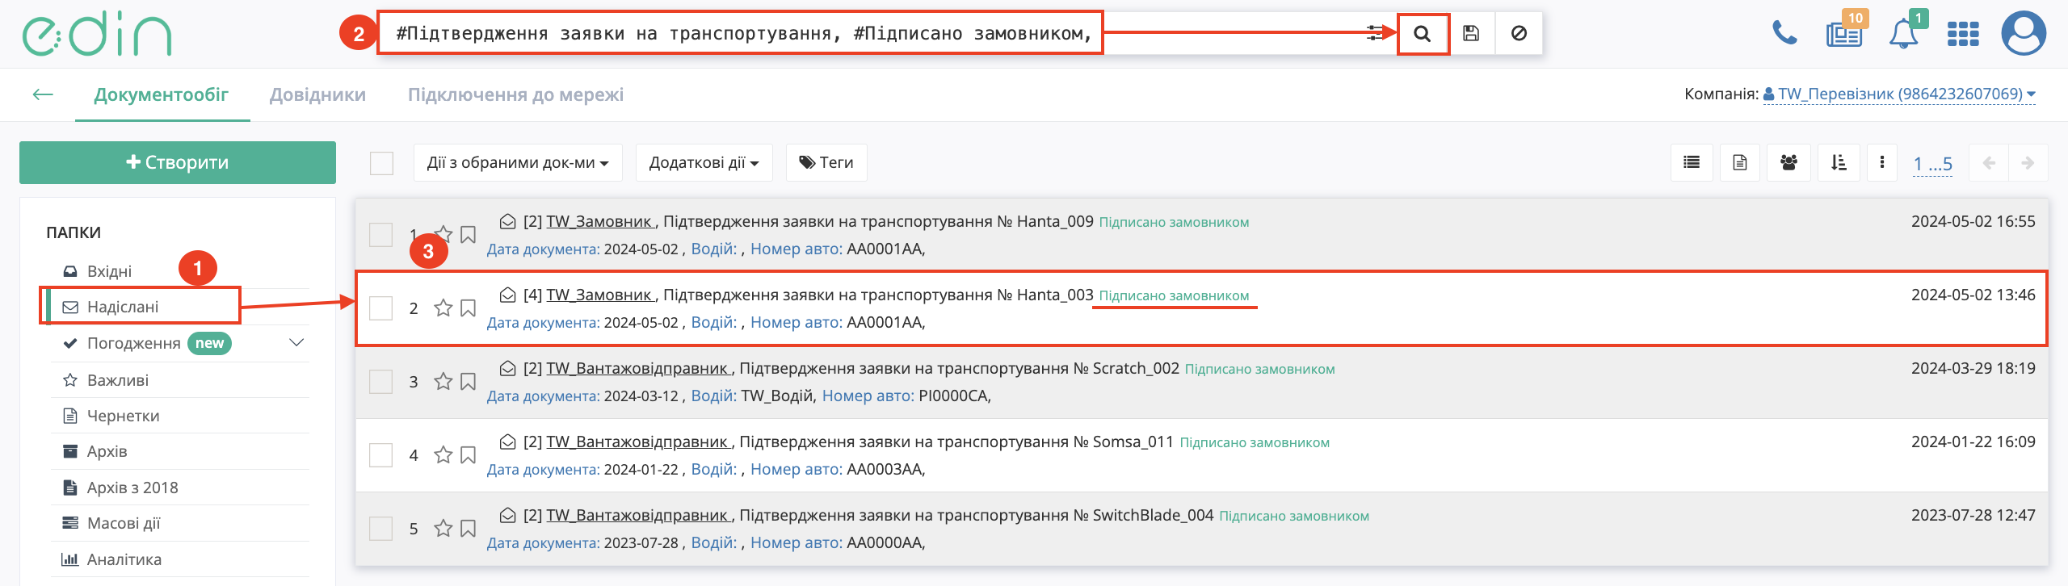The width and height of the screenshot is (2068, 586).
Task: Expand the Погодження folder chevron
Action: [x=296, y=343]
